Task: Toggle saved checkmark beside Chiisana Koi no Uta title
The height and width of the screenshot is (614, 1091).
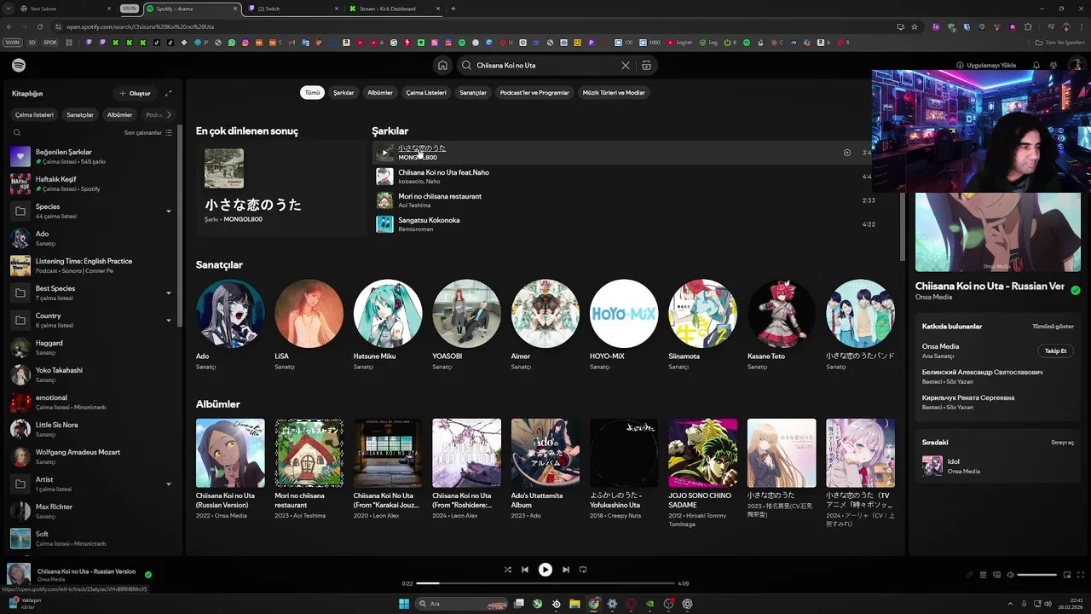Action: point(1076,291)
